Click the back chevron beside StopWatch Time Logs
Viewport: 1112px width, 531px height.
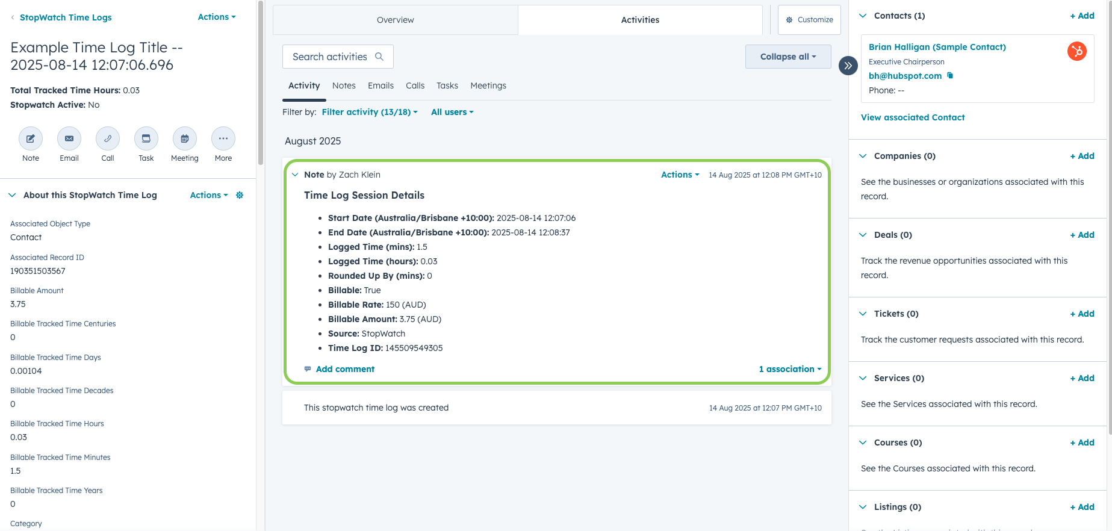coord(13,17)
